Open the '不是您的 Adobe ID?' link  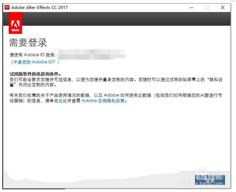pyautogui.click(x=35, y=62)
